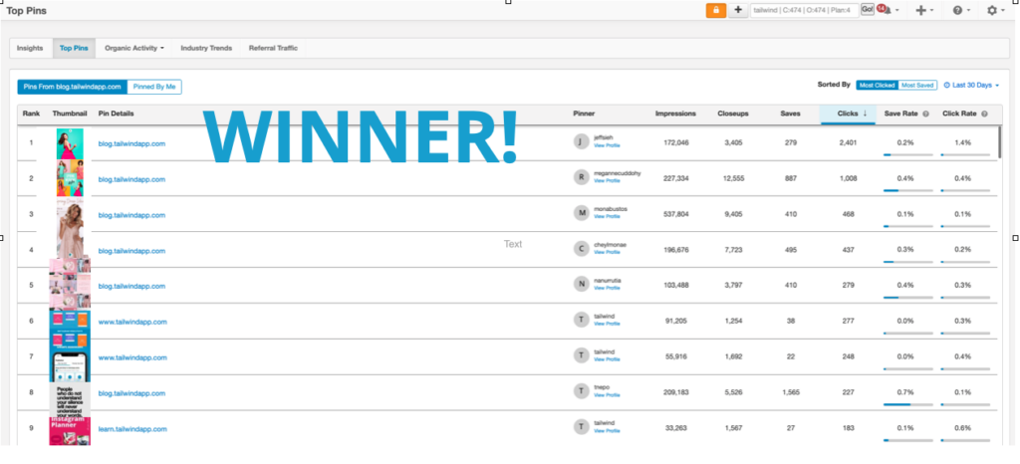Sort by Most Saved
The width and height of the screenshot is (1020, 464).
pos(917,85)
